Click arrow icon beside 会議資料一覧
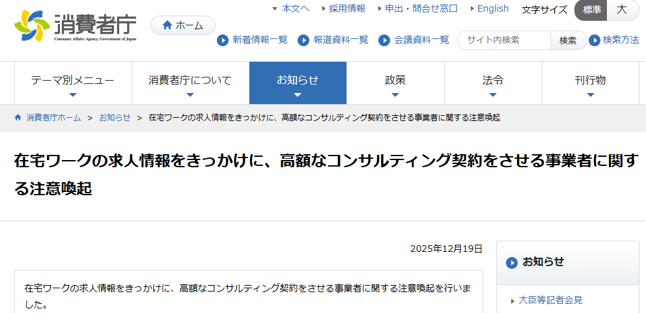 pyautogui.click(x=384, y=40)
